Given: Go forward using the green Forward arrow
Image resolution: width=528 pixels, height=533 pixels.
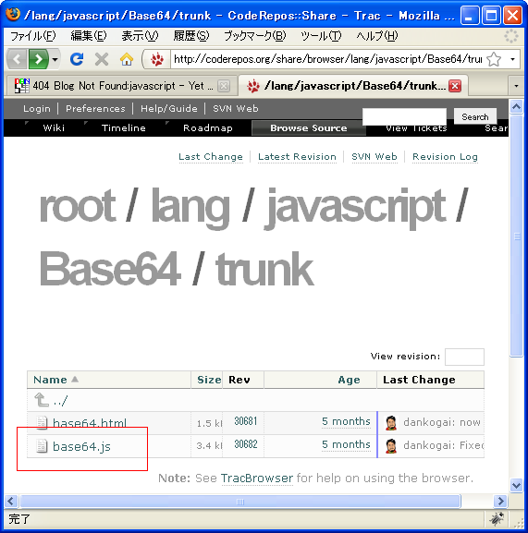Looking at the screenshot, I should click(x=39, y=59).
